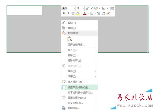The width and height of the screenshot is (153, 110).
Task: Click the white active cell in selection
Action: tap(25, 11)
